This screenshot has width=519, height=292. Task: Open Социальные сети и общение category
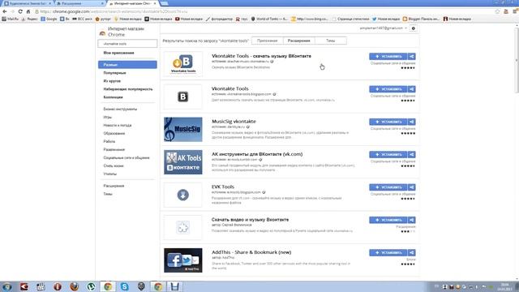coord(127,158)
